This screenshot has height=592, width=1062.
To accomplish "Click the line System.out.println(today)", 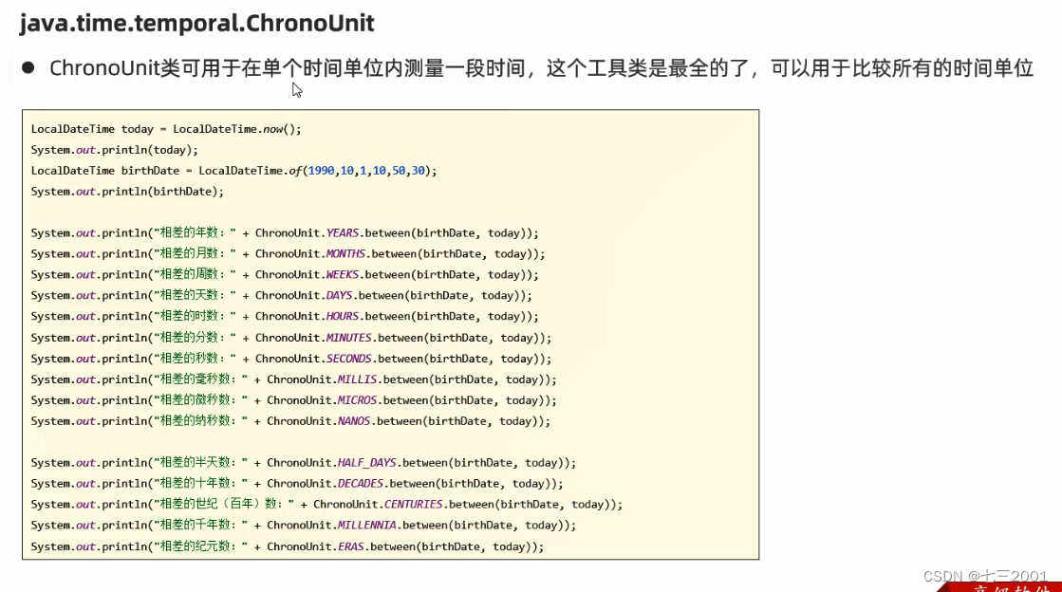I will coord(115,150).
